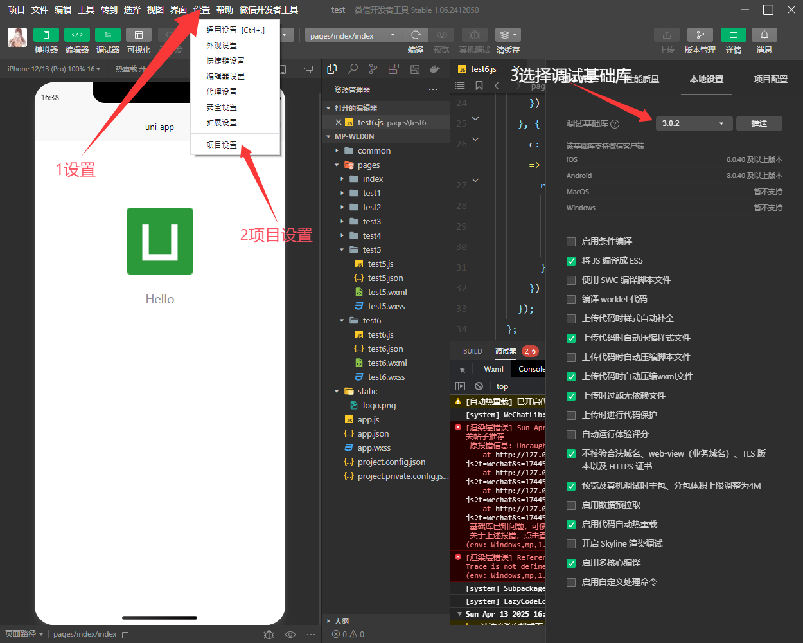Click the user avatar in toolbar
Image resolution: width=803 pixels, height=643 pixels.
(17, 37)
